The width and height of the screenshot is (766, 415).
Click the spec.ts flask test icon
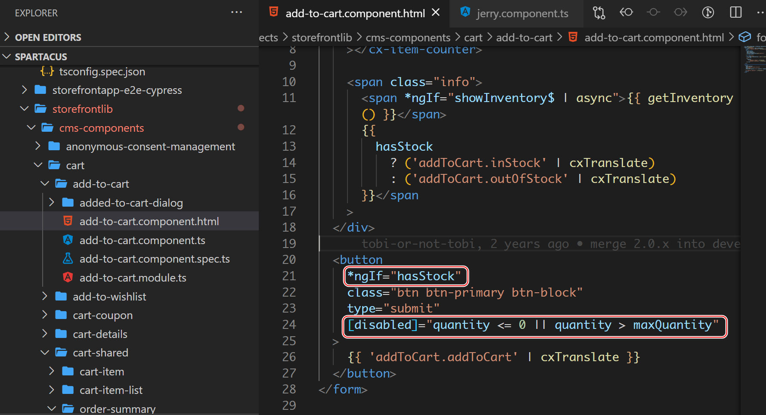68,258
